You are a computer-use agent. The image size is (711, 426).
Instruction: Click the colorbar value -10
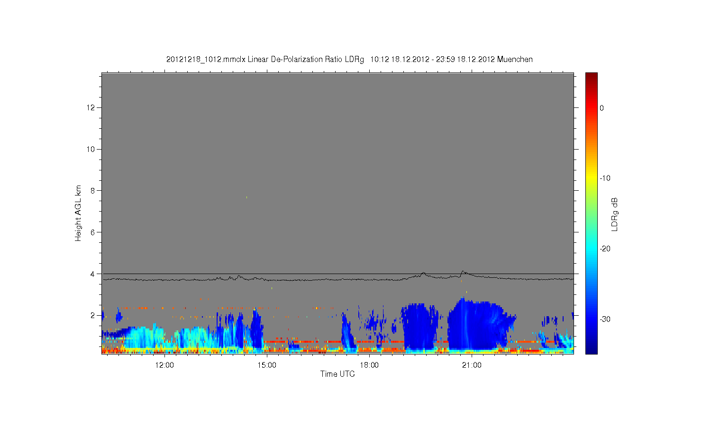[605, 178]
